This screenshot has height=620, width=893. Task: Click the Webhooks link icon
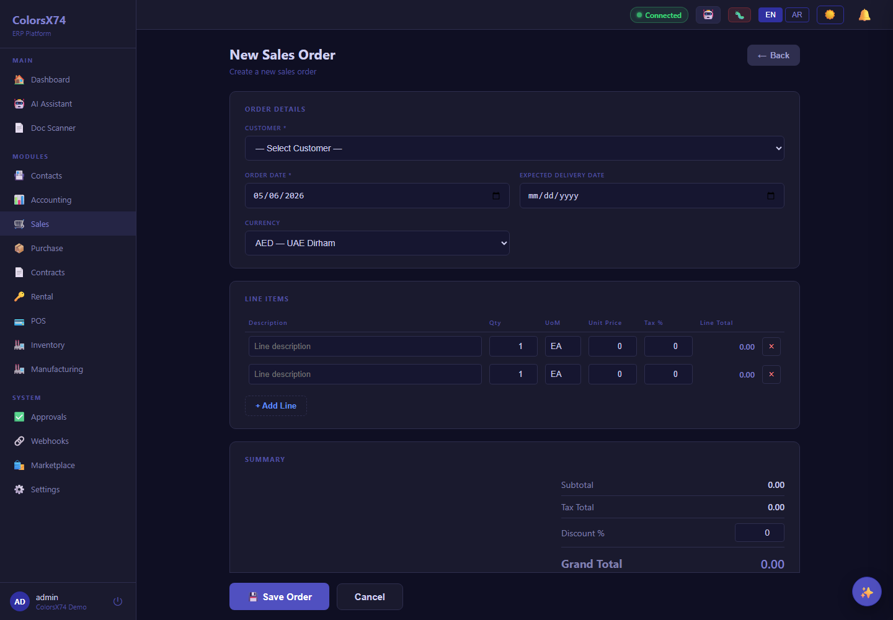tap(19, 441)
